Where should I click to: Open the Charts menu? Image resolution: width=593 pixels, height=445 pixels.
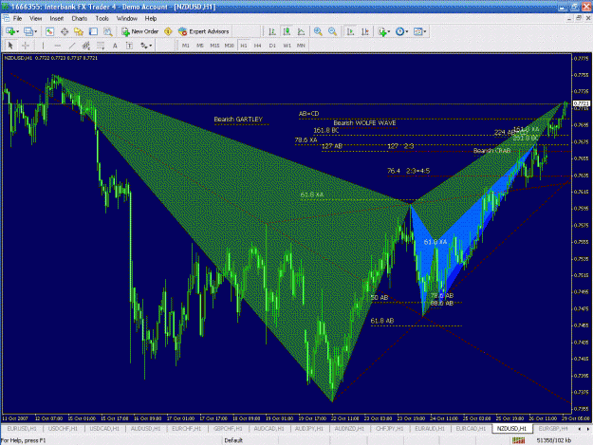click(x=80, y=19)
